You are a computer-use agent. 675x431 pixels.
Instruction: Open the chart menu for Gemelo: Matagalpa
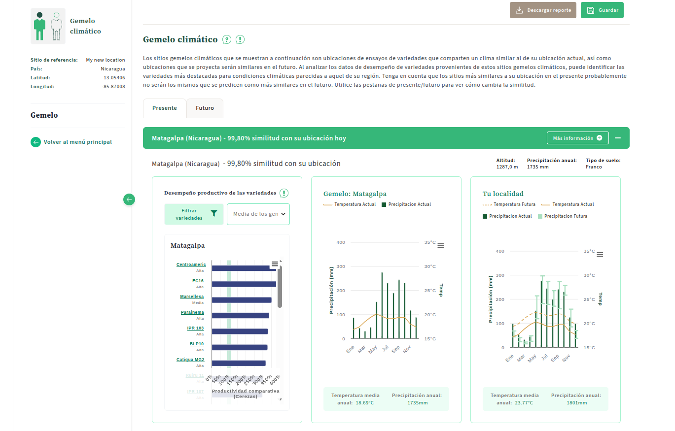tap(440, 245)
